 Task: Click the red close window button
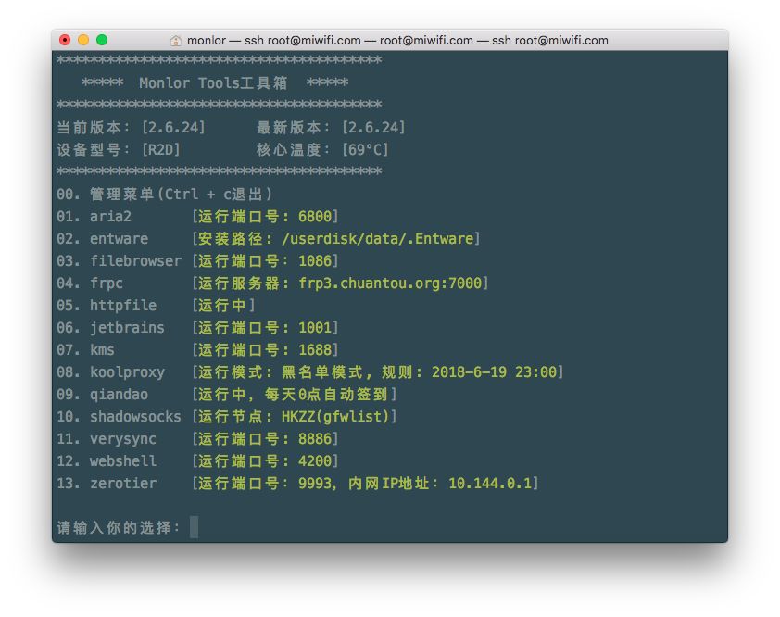[x=65, y=41]
